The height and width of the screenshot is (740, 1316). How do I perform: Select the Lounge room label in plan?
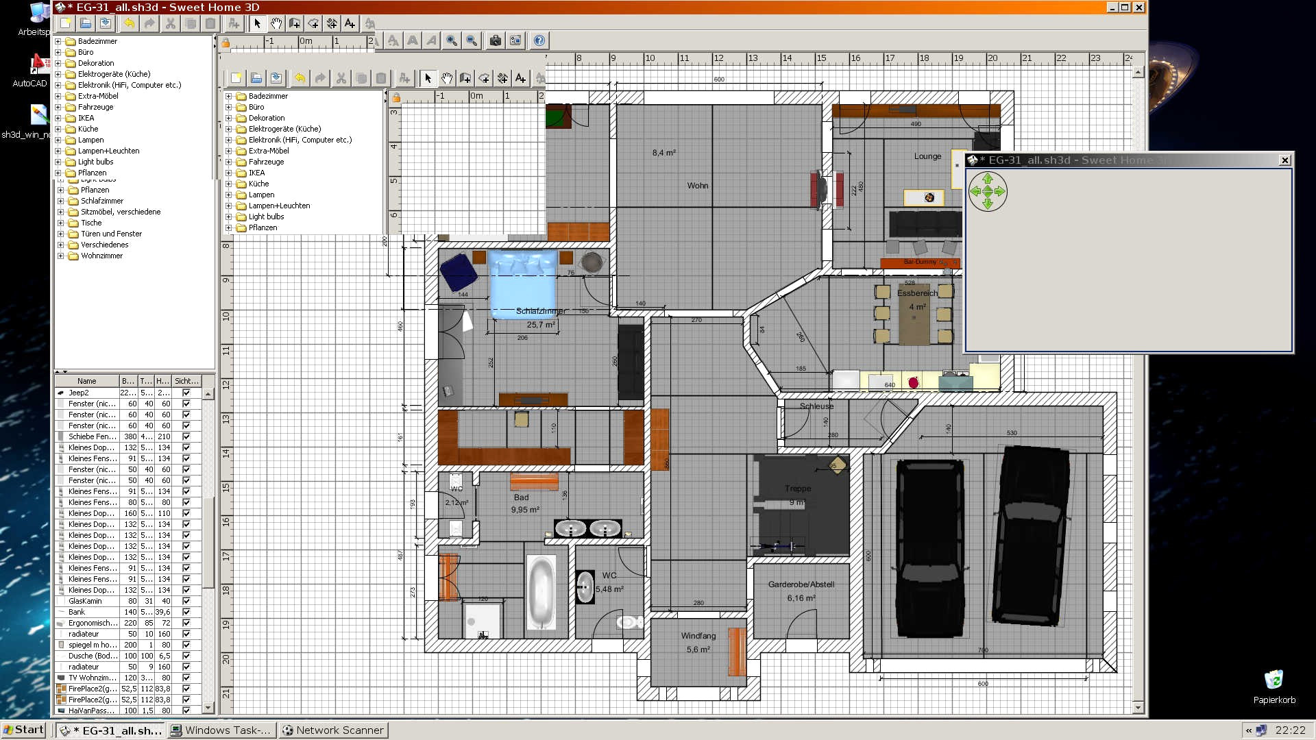click(927, 156)
